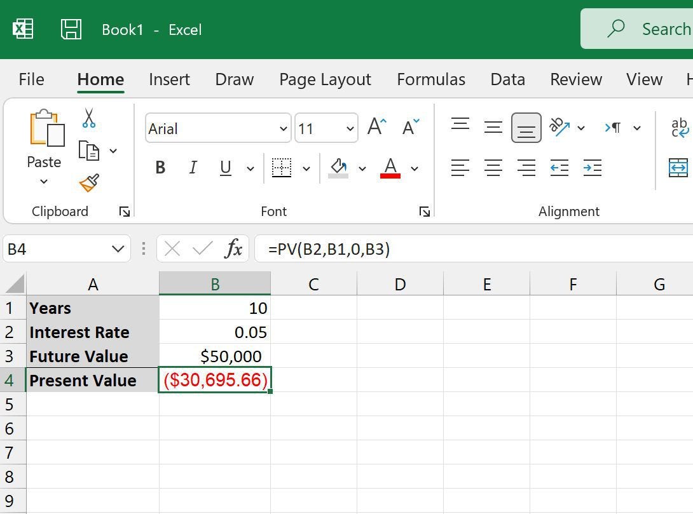The height and width of the screenshot is (514, 693).
Task: Toggle italic formatting
Action: (193, 168)
